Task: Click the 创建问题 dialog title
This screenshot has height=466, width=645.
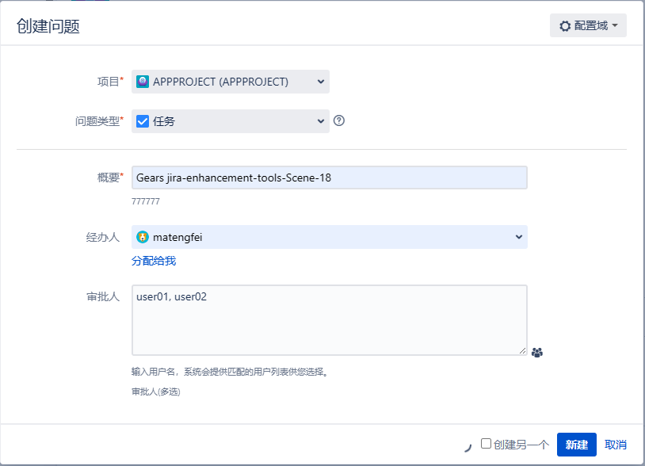Action: [x=48, y=26]
